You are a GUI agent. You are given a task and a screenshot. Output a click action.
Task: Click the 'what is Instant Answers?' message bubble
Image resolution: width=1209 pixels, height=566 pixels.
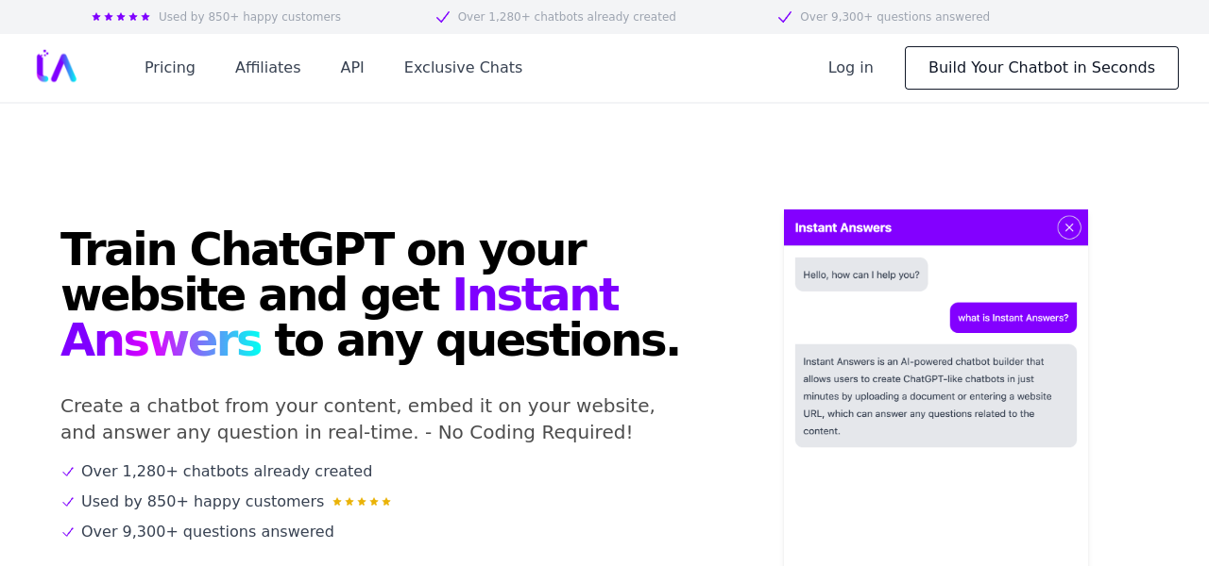(1013, 318)
